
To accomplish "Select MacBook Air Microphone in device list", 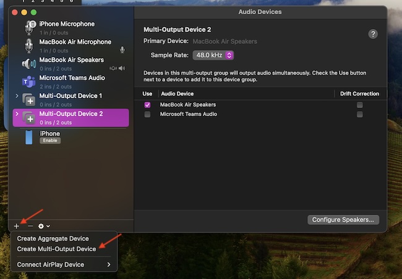I will click(75, 42).
